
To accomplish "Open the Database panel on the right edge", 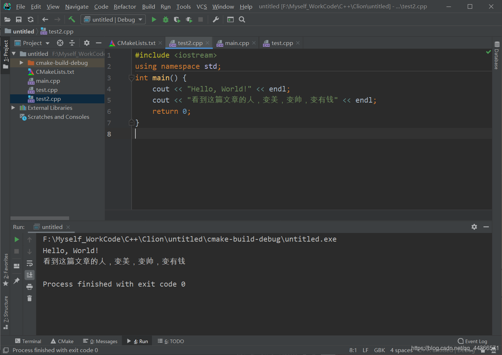I will [x=497, y=58].
